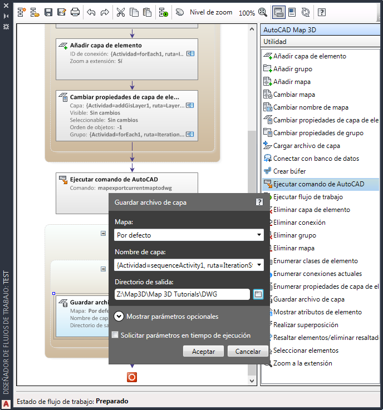Click binding icon beside ID de conexión
This screenshot has height=410, width=383.
190,53
